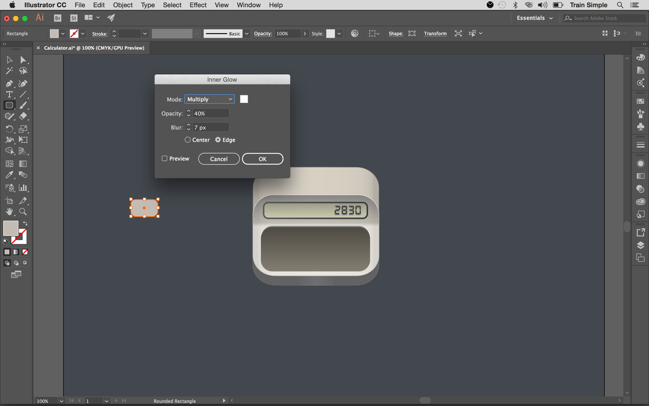Open the Essentials workspace switcher
The height and width of the screenshot is (406, 649).
coord(534,18)
